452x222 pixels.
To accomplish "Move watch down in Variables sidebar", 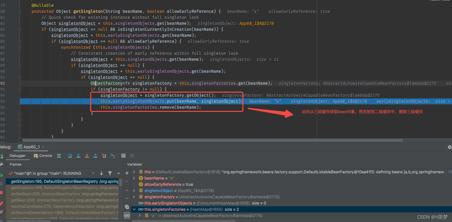I will click(127, 199).
